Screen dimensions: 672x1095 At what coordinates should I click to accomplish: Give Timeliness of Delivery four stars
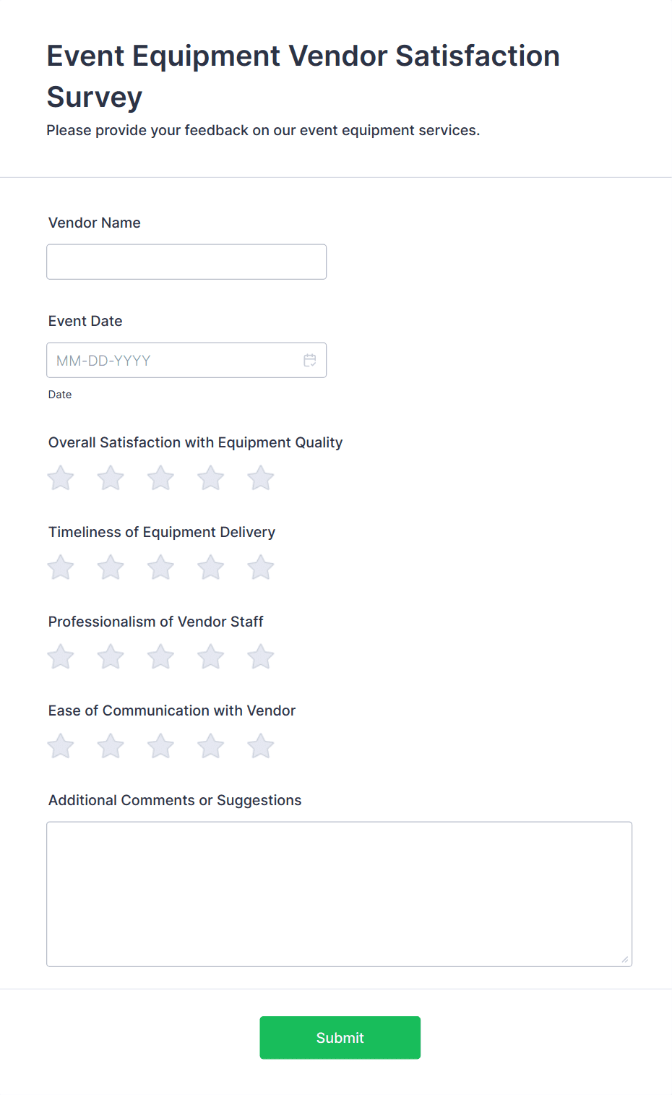click(211, 567)
